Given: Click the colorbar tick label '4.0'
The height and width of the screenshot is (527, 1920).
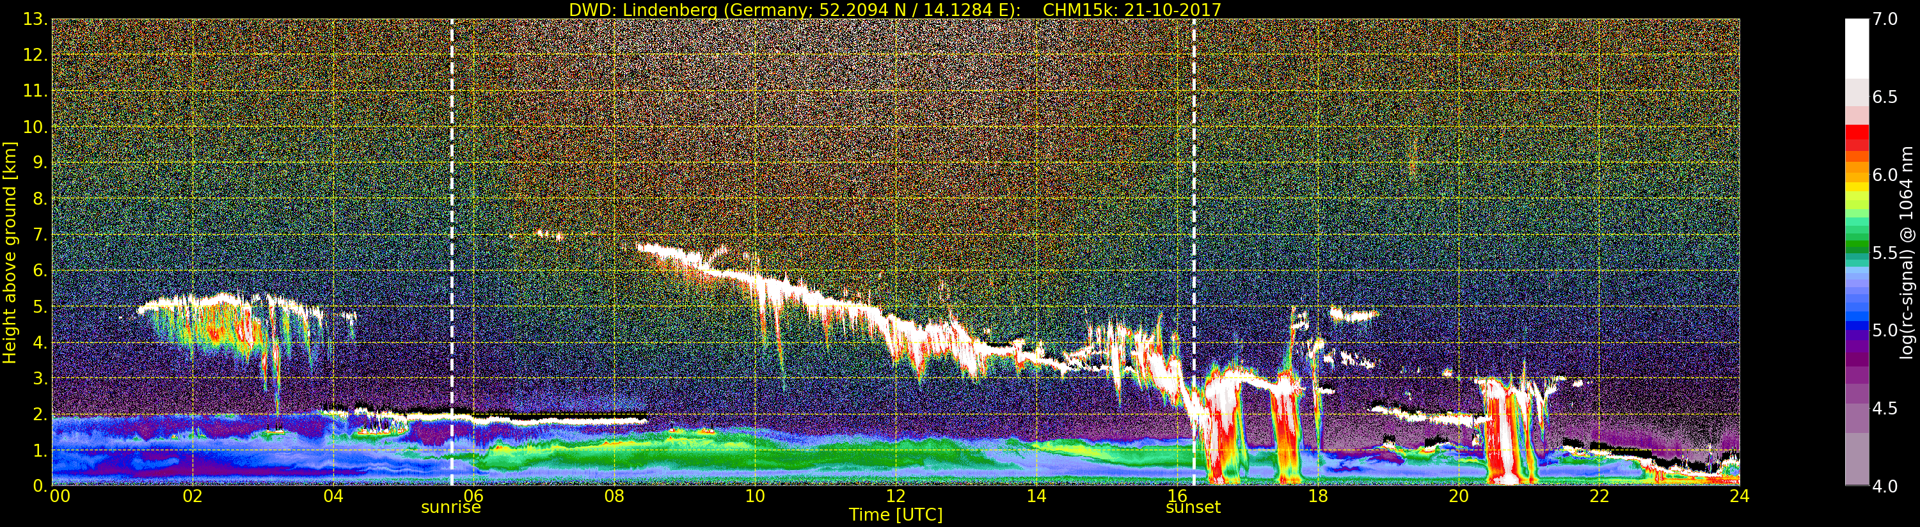Looking at the screenshot, I should (x=1885, y=487).
